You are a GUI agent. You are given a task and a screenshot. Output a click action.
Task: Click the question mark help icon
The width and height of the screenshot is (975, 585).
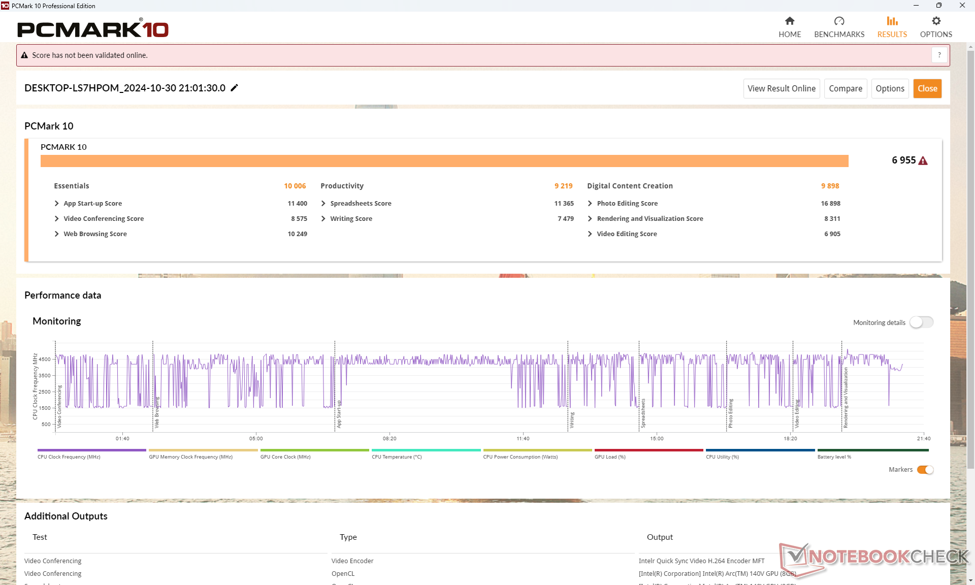(x=939, y=55)
